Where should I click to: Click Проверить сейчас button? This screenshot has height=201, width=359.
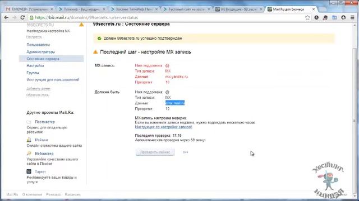point(155,152)
